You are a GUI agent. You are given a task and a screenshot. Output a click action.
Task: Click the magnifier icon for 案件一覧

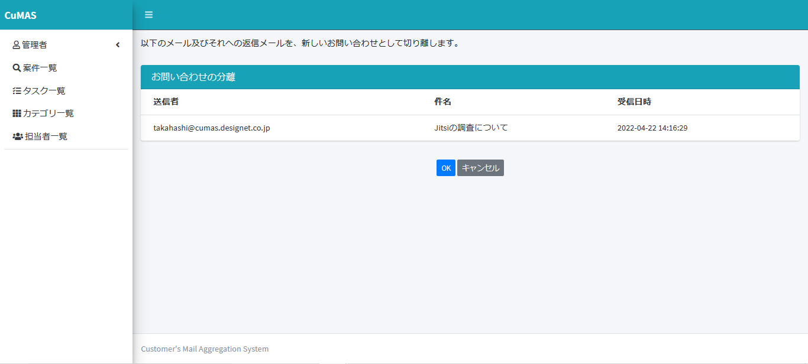17,68
